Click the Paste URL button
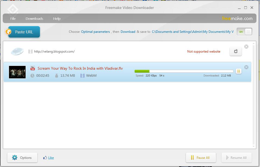 point(24,32)
